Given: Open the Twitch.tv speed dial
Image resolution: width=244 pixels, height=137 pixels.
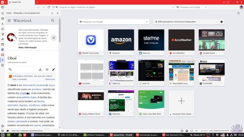Looking at the screenshot, I should (121, 73).
